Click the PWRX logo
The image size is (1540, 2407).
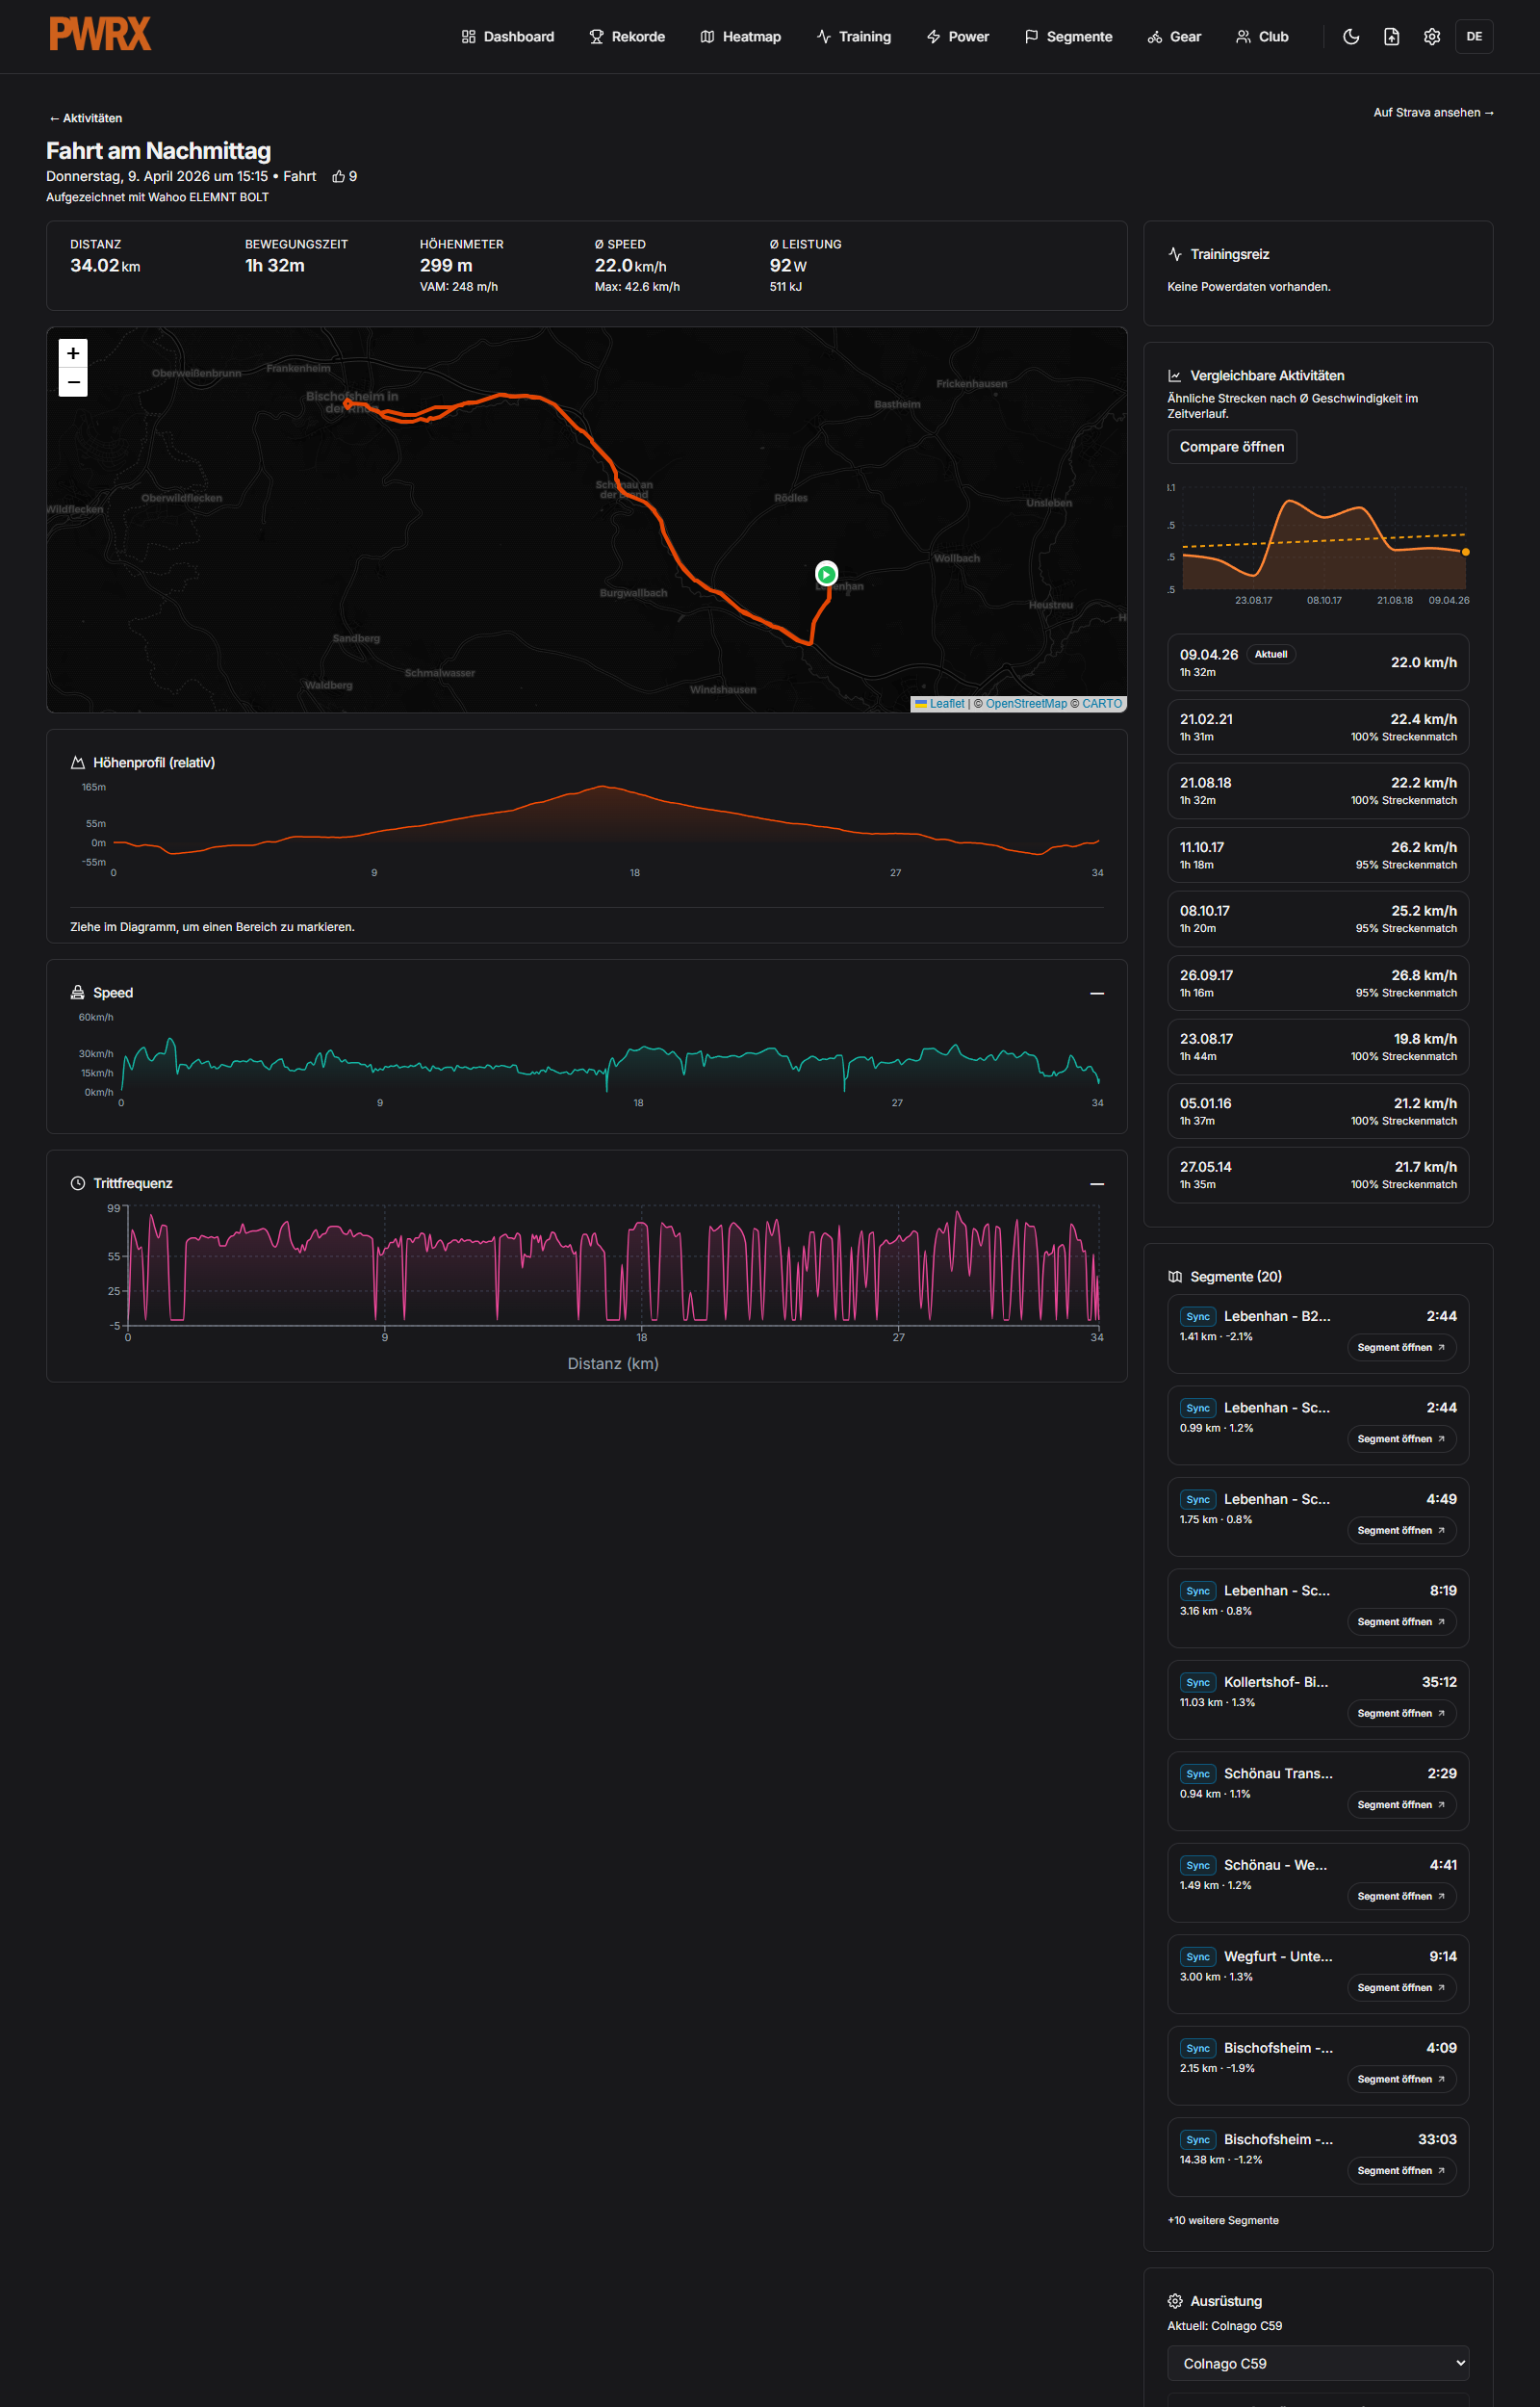[x=100, y=35]
